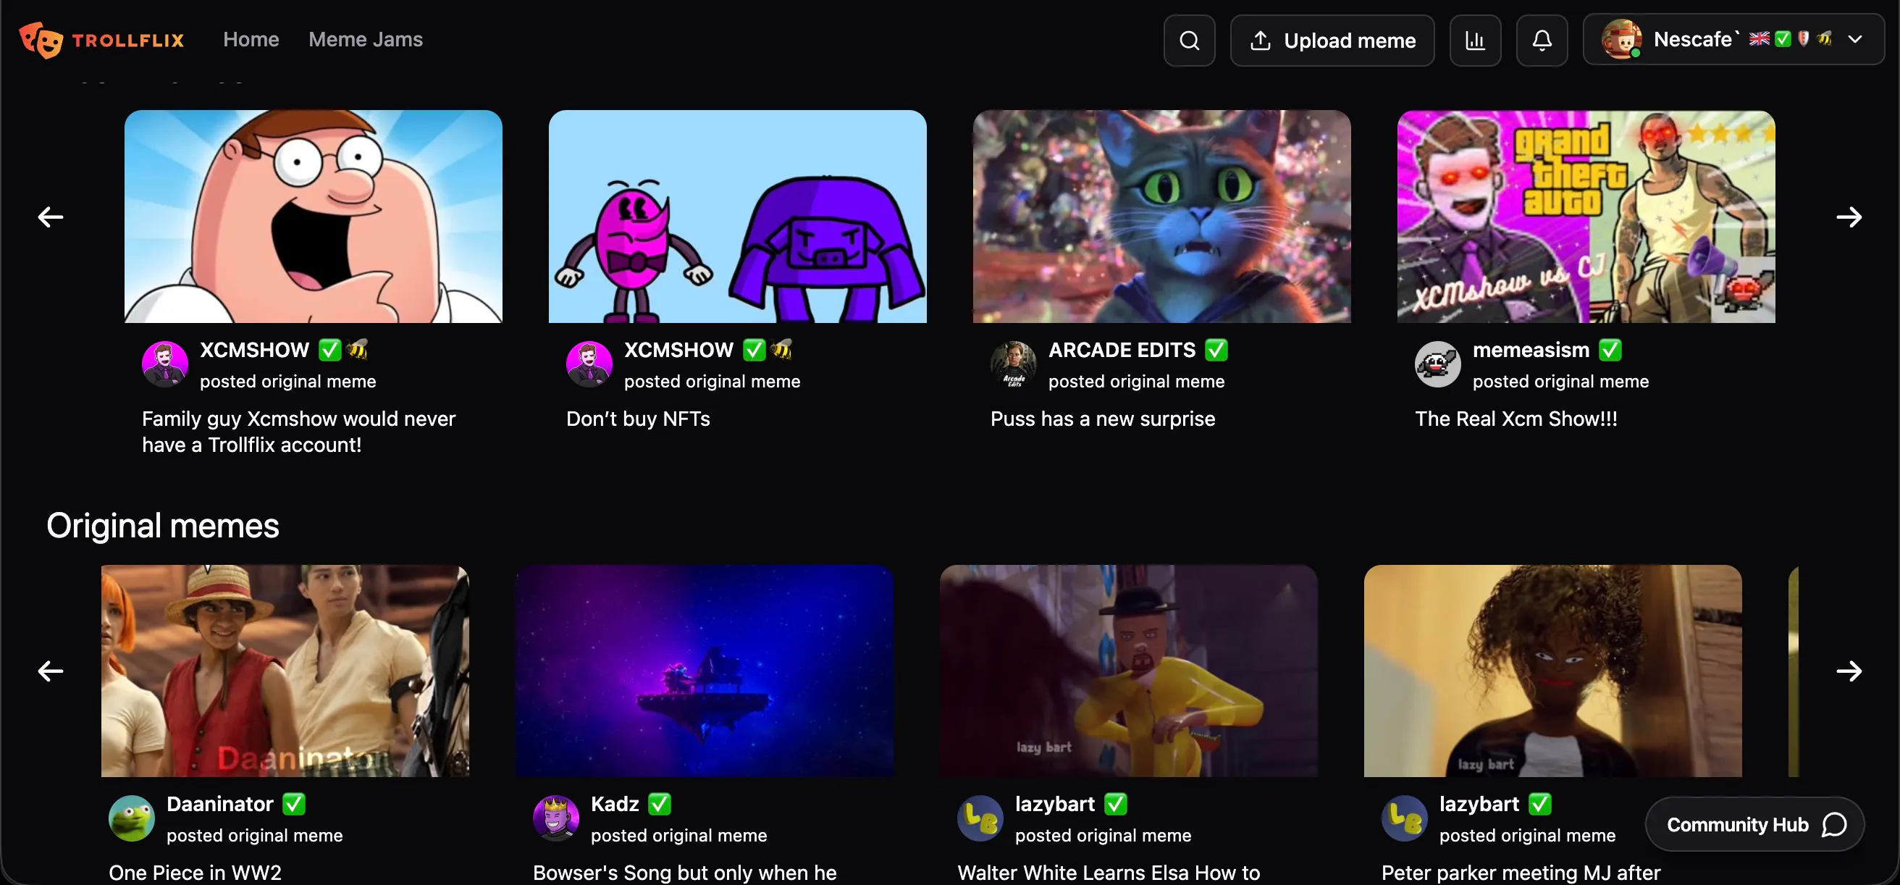Go to the Home tab
1900x885 pixels.
point(251,39)
